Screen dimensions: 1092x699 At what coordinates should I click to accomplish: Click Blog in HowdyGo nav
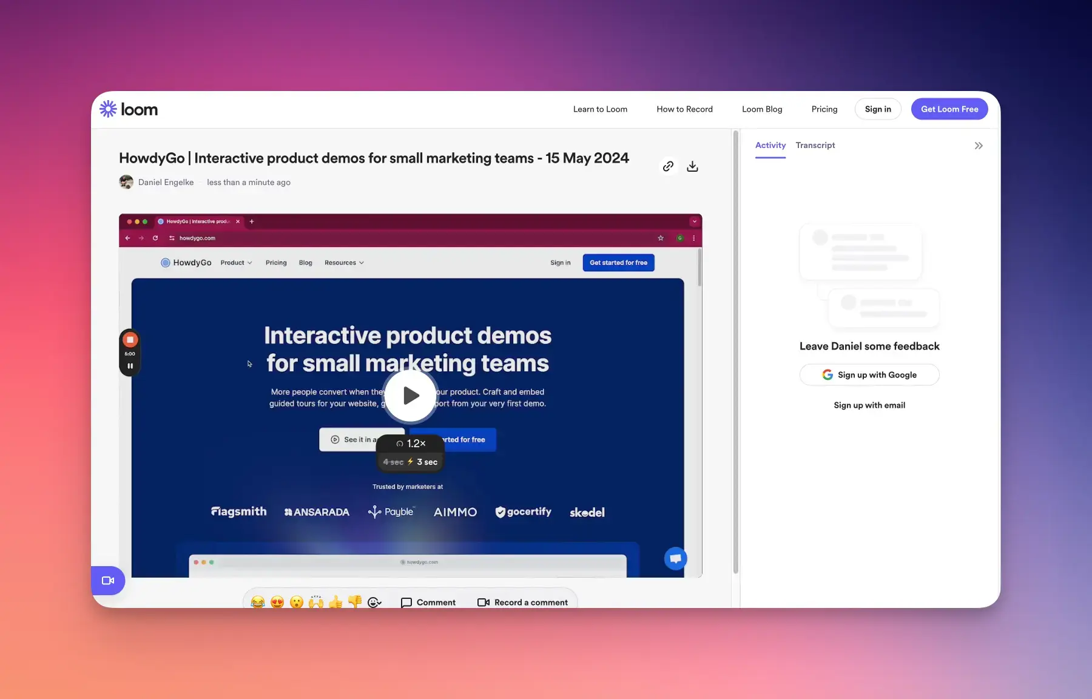[x=305, y=263]
